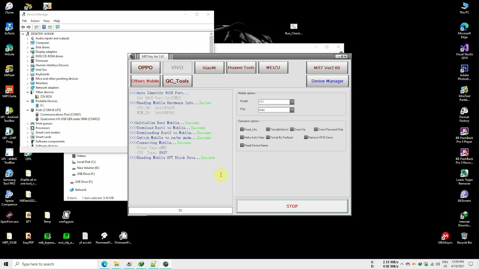Viewport: 479px width, 269px height.
Task: Open UFI - Android ToolBox shortcut
Action: click(9, 114)
